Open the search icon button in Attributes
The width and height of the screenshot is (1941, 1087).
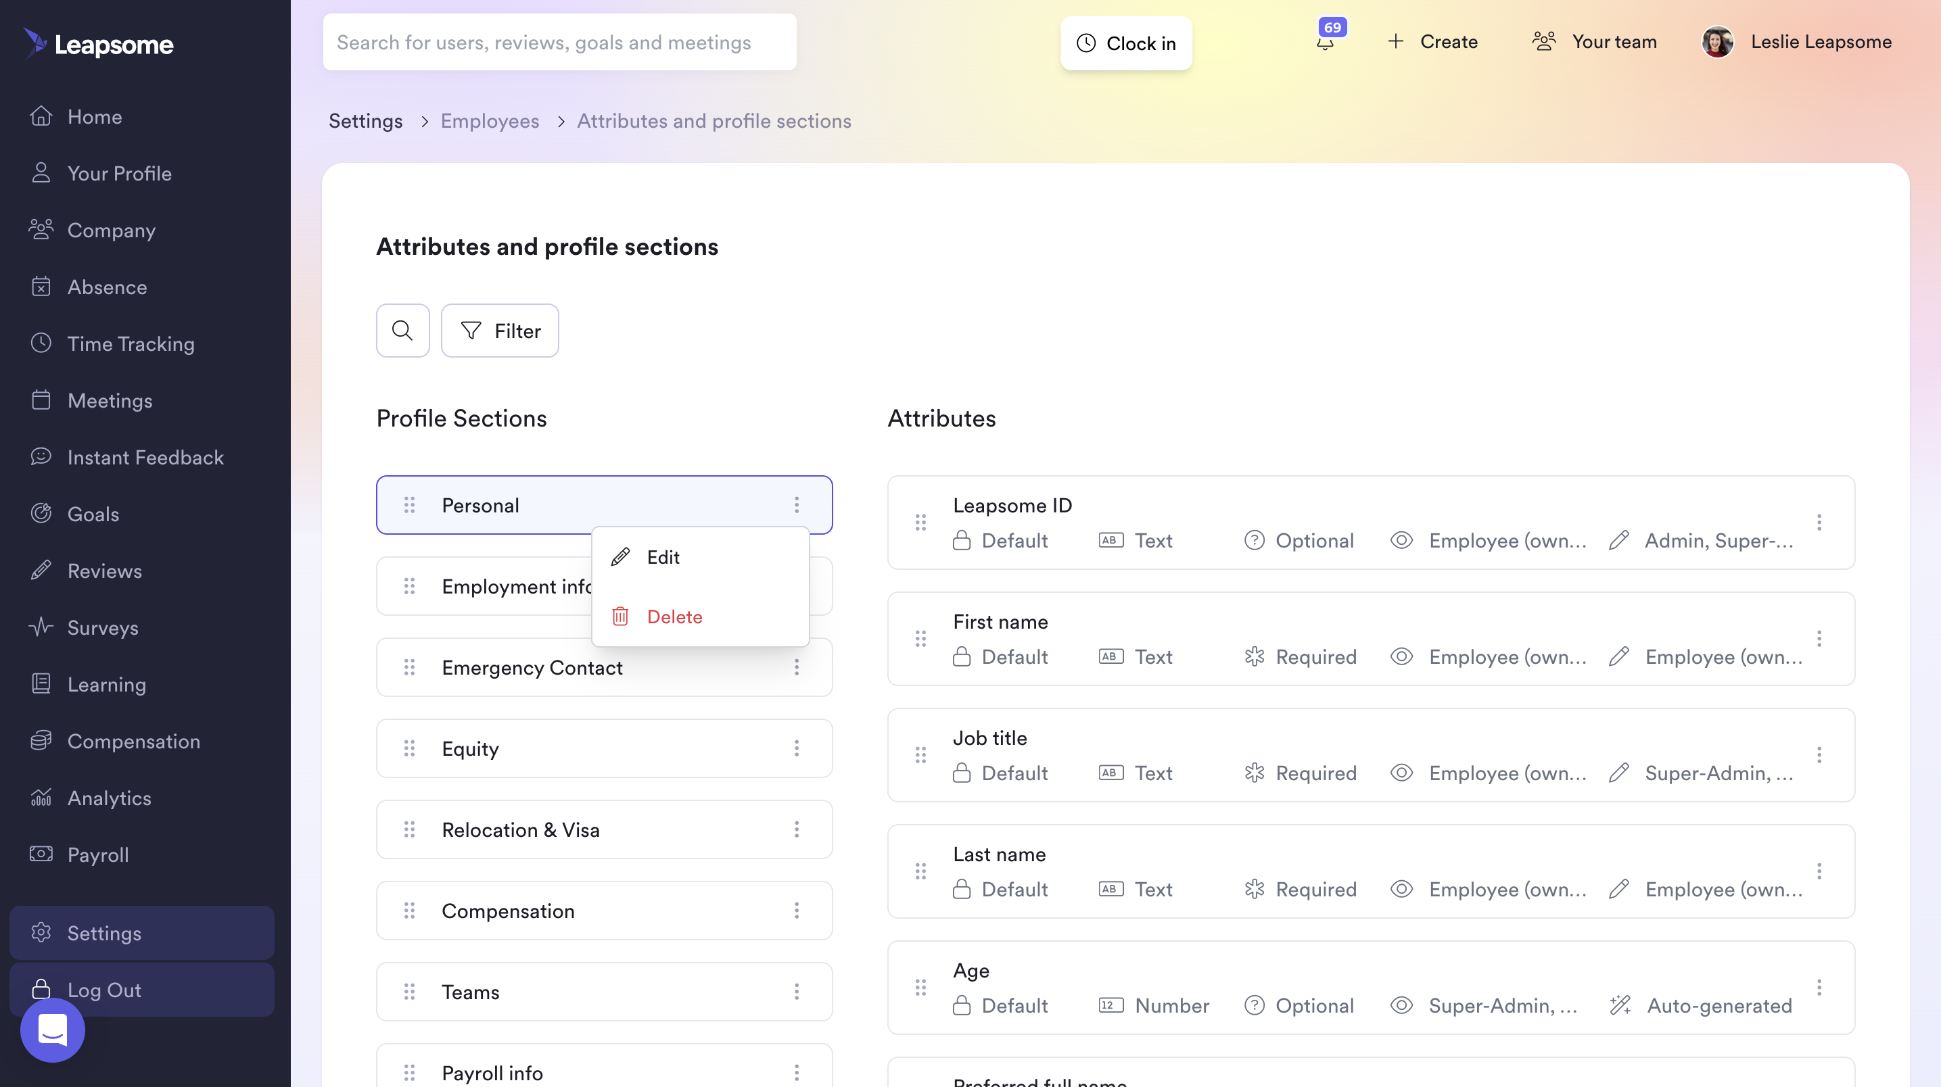pyautogui.click(x=402, y=331)
